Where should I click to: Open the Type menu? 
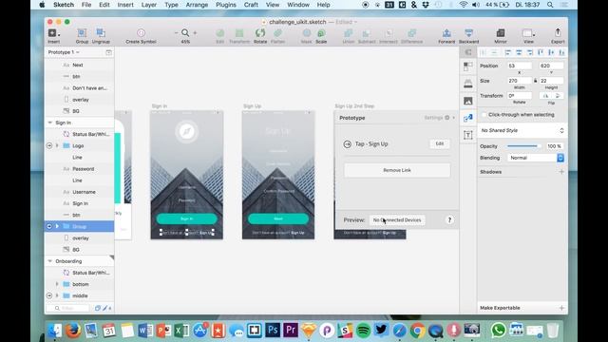(171, 5)
